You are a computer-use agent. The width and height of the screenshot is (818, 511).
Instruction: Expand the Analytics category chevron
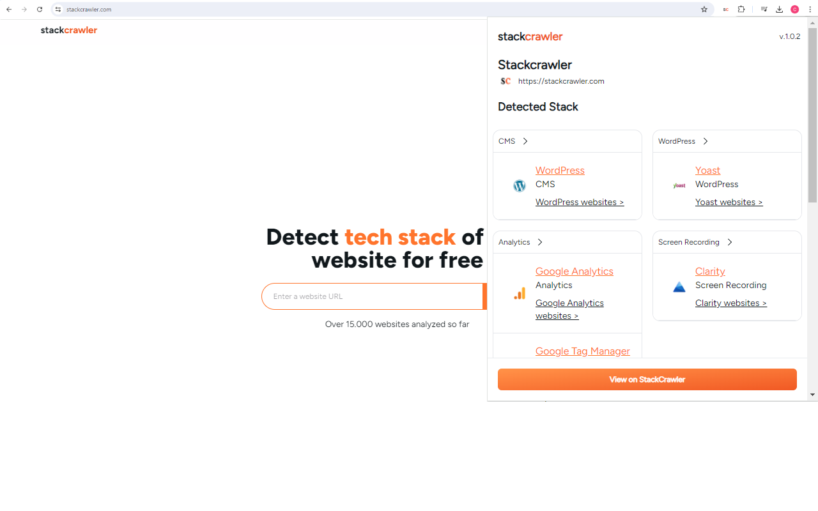(540, 242)
